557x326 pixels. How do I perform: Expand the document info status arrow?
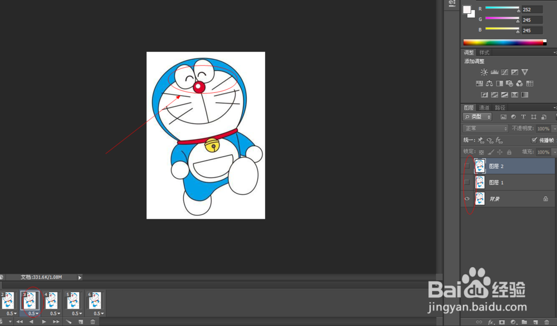pyautogui.click(x=80, y=278)
